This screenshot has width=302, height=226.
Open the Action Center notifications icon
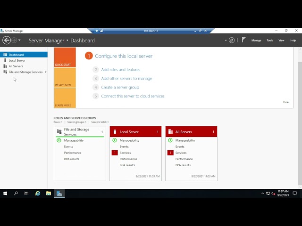(294, 194)
